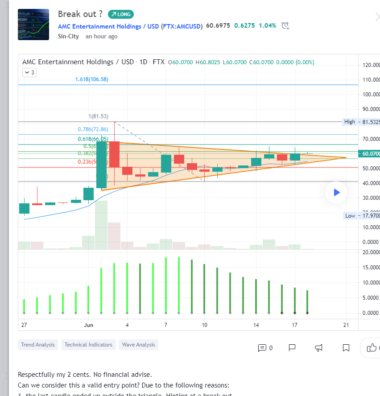Like the idea with thumbs-up icon
The width and height of the screenshot is (380, 396).
tap(372, 348)
